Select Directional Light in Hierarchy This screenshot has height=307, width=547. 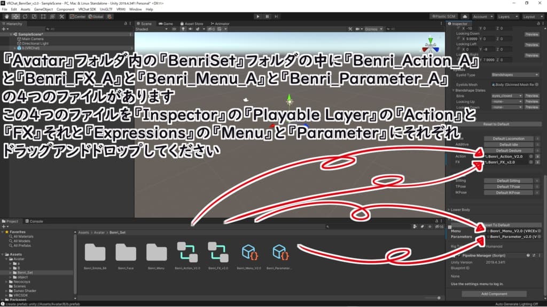(35, 44)
